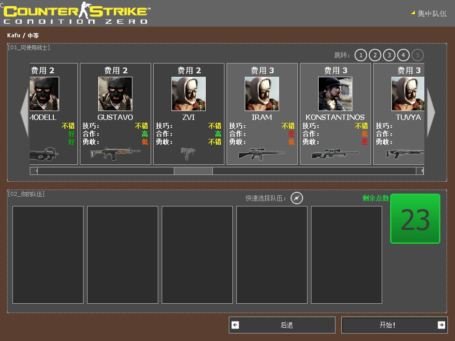Click the 费用 3 cost on IRAM's card
The image size is (455, 341).
click(x=262, y=71)
